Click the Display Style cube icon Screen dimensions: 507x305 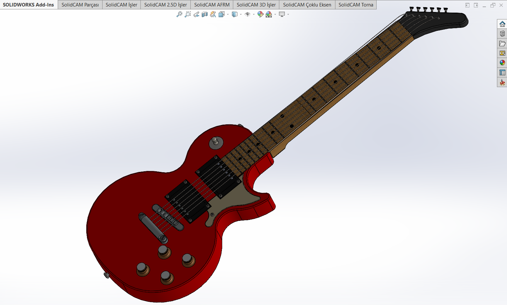pos(235,14)
